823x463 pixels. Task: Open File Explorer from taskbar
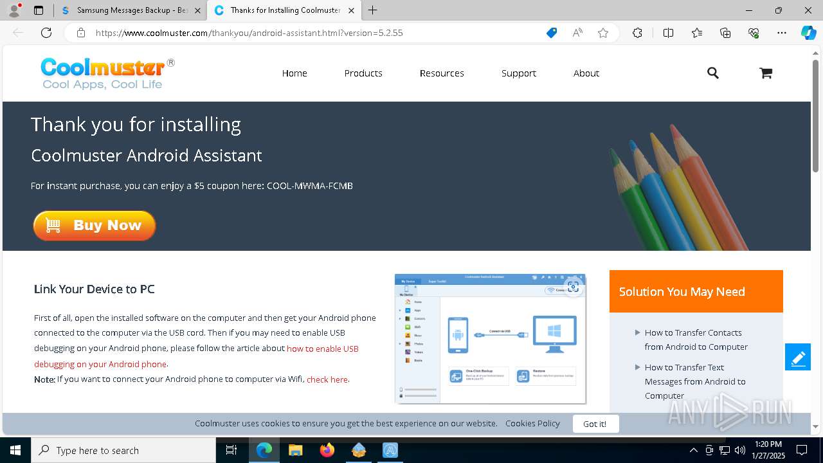(295, 450)
